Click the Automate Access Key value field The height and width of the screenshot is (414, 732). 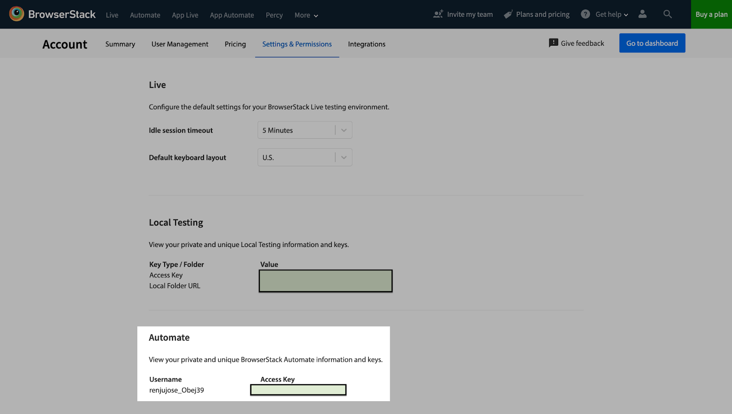298,390
